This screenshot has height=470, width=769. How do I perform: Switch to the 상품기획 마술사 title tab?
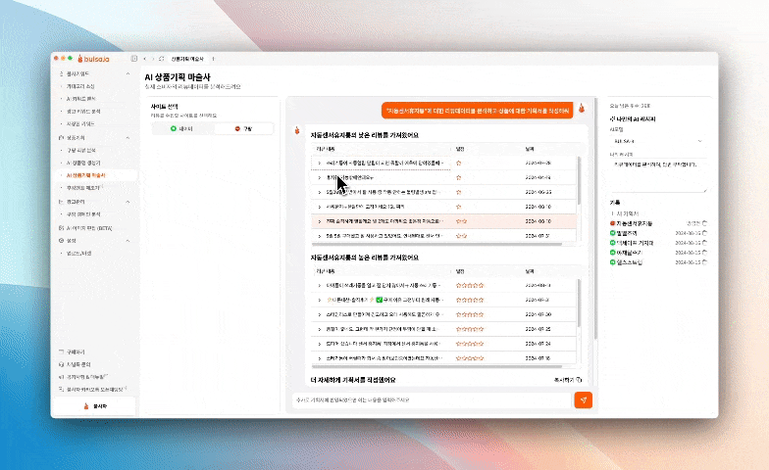click(186, 59)
